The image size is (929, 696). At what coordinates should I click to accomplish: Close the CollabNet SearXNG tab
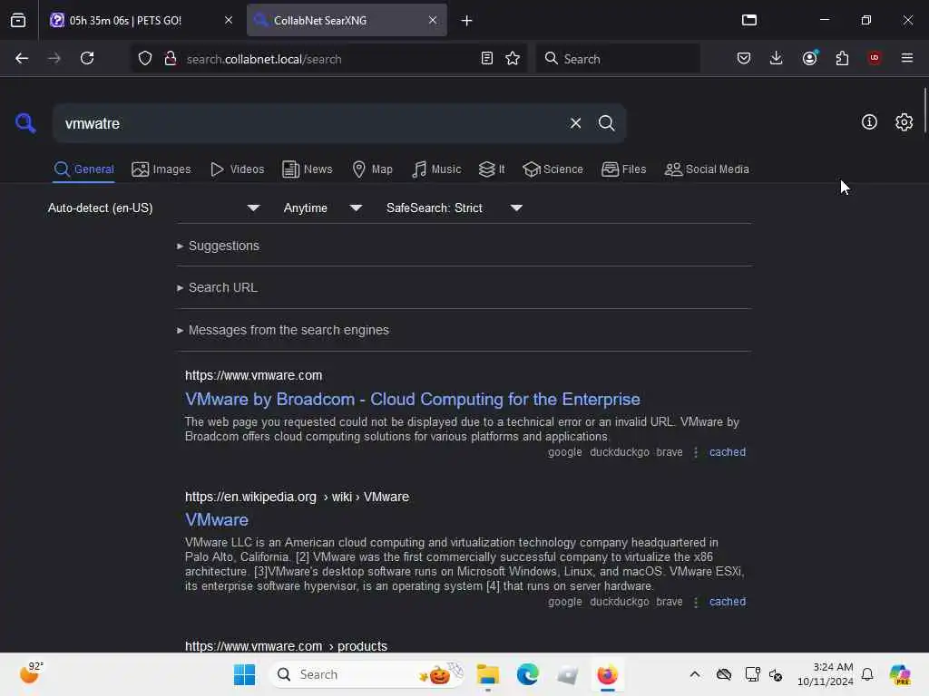(433, 20)
